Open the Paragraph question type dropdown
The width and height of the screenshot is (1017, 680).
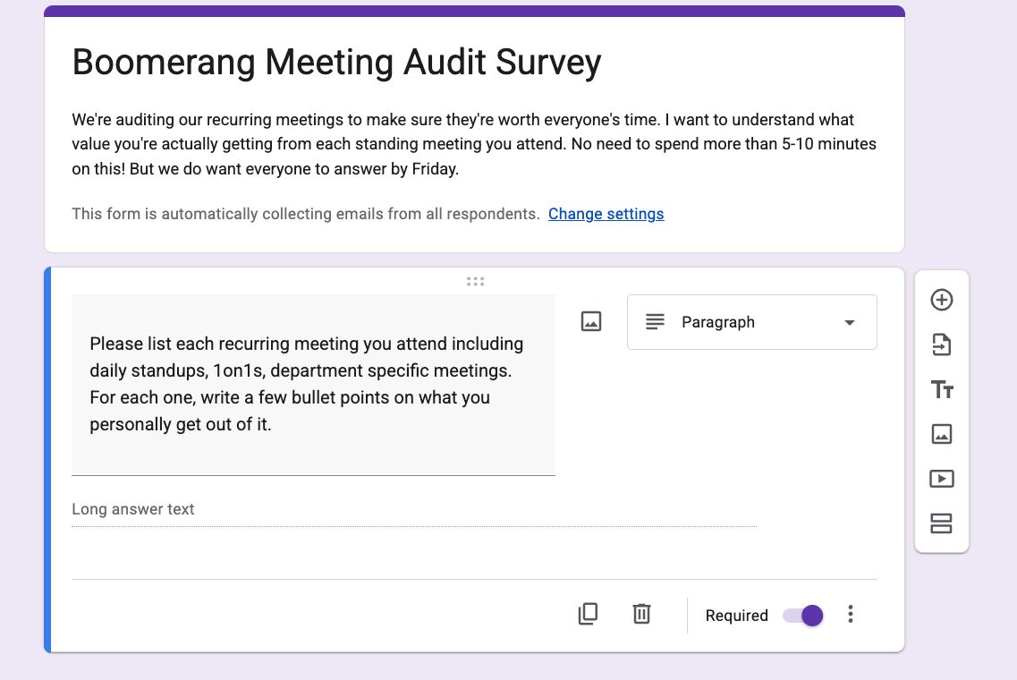pyautogui.click(x=751, y=322)
